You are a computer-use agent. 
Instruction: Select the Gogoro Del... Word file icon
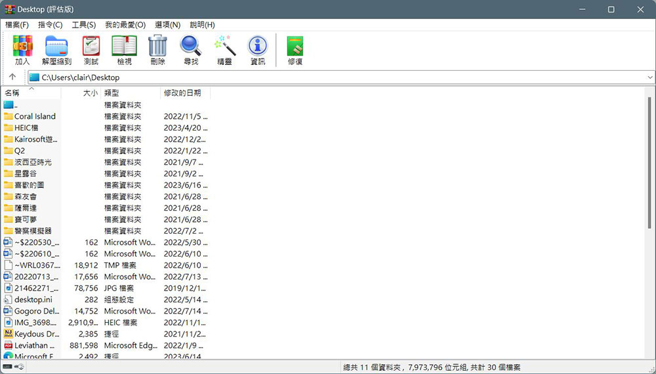[x=8, y=311]
